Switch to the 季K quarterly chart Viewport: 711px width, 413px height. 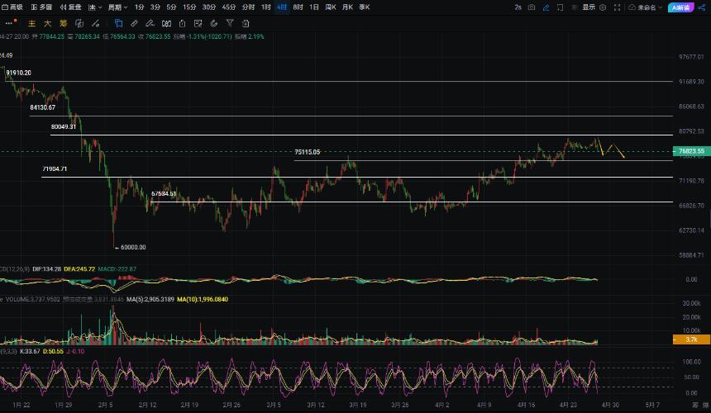point(364,7)
